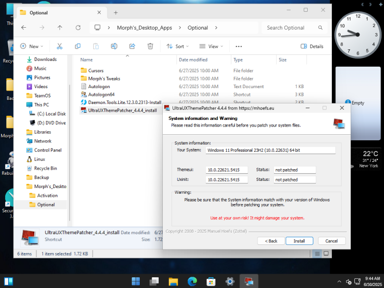The width and height of the screenshot is (384, 288).
Task: Go up one folder with the up arrow
Action: click(x=60, y=28)
